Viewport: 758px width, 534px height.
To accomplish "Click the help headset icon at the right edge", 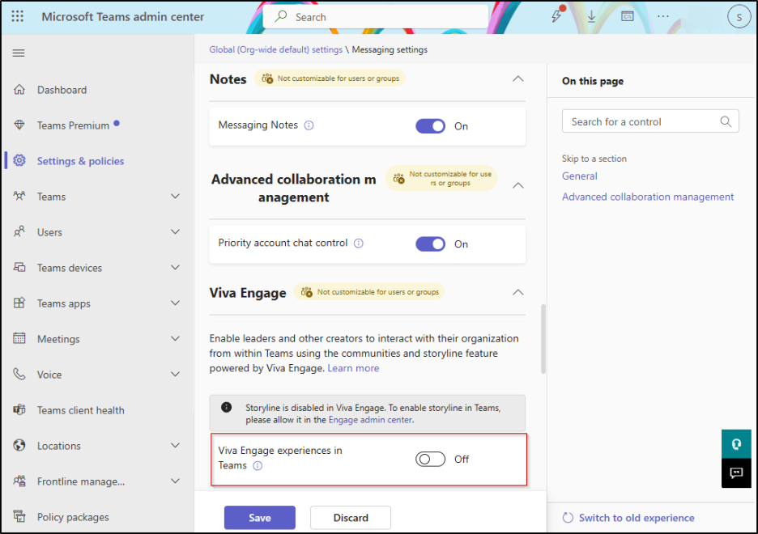I will (x=736, y=444).
